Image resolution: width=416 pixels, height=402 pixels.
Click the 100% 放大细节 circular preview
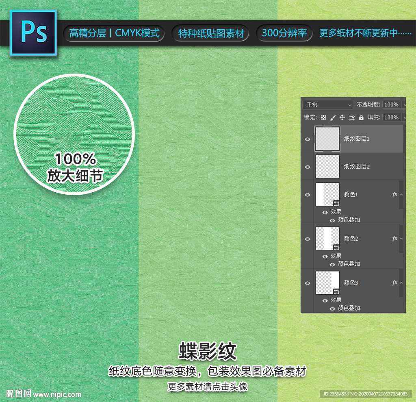click(74, 135)
